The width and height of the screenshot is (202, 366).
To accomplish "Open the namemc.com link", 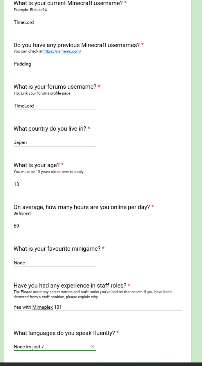I will (62, 51).
